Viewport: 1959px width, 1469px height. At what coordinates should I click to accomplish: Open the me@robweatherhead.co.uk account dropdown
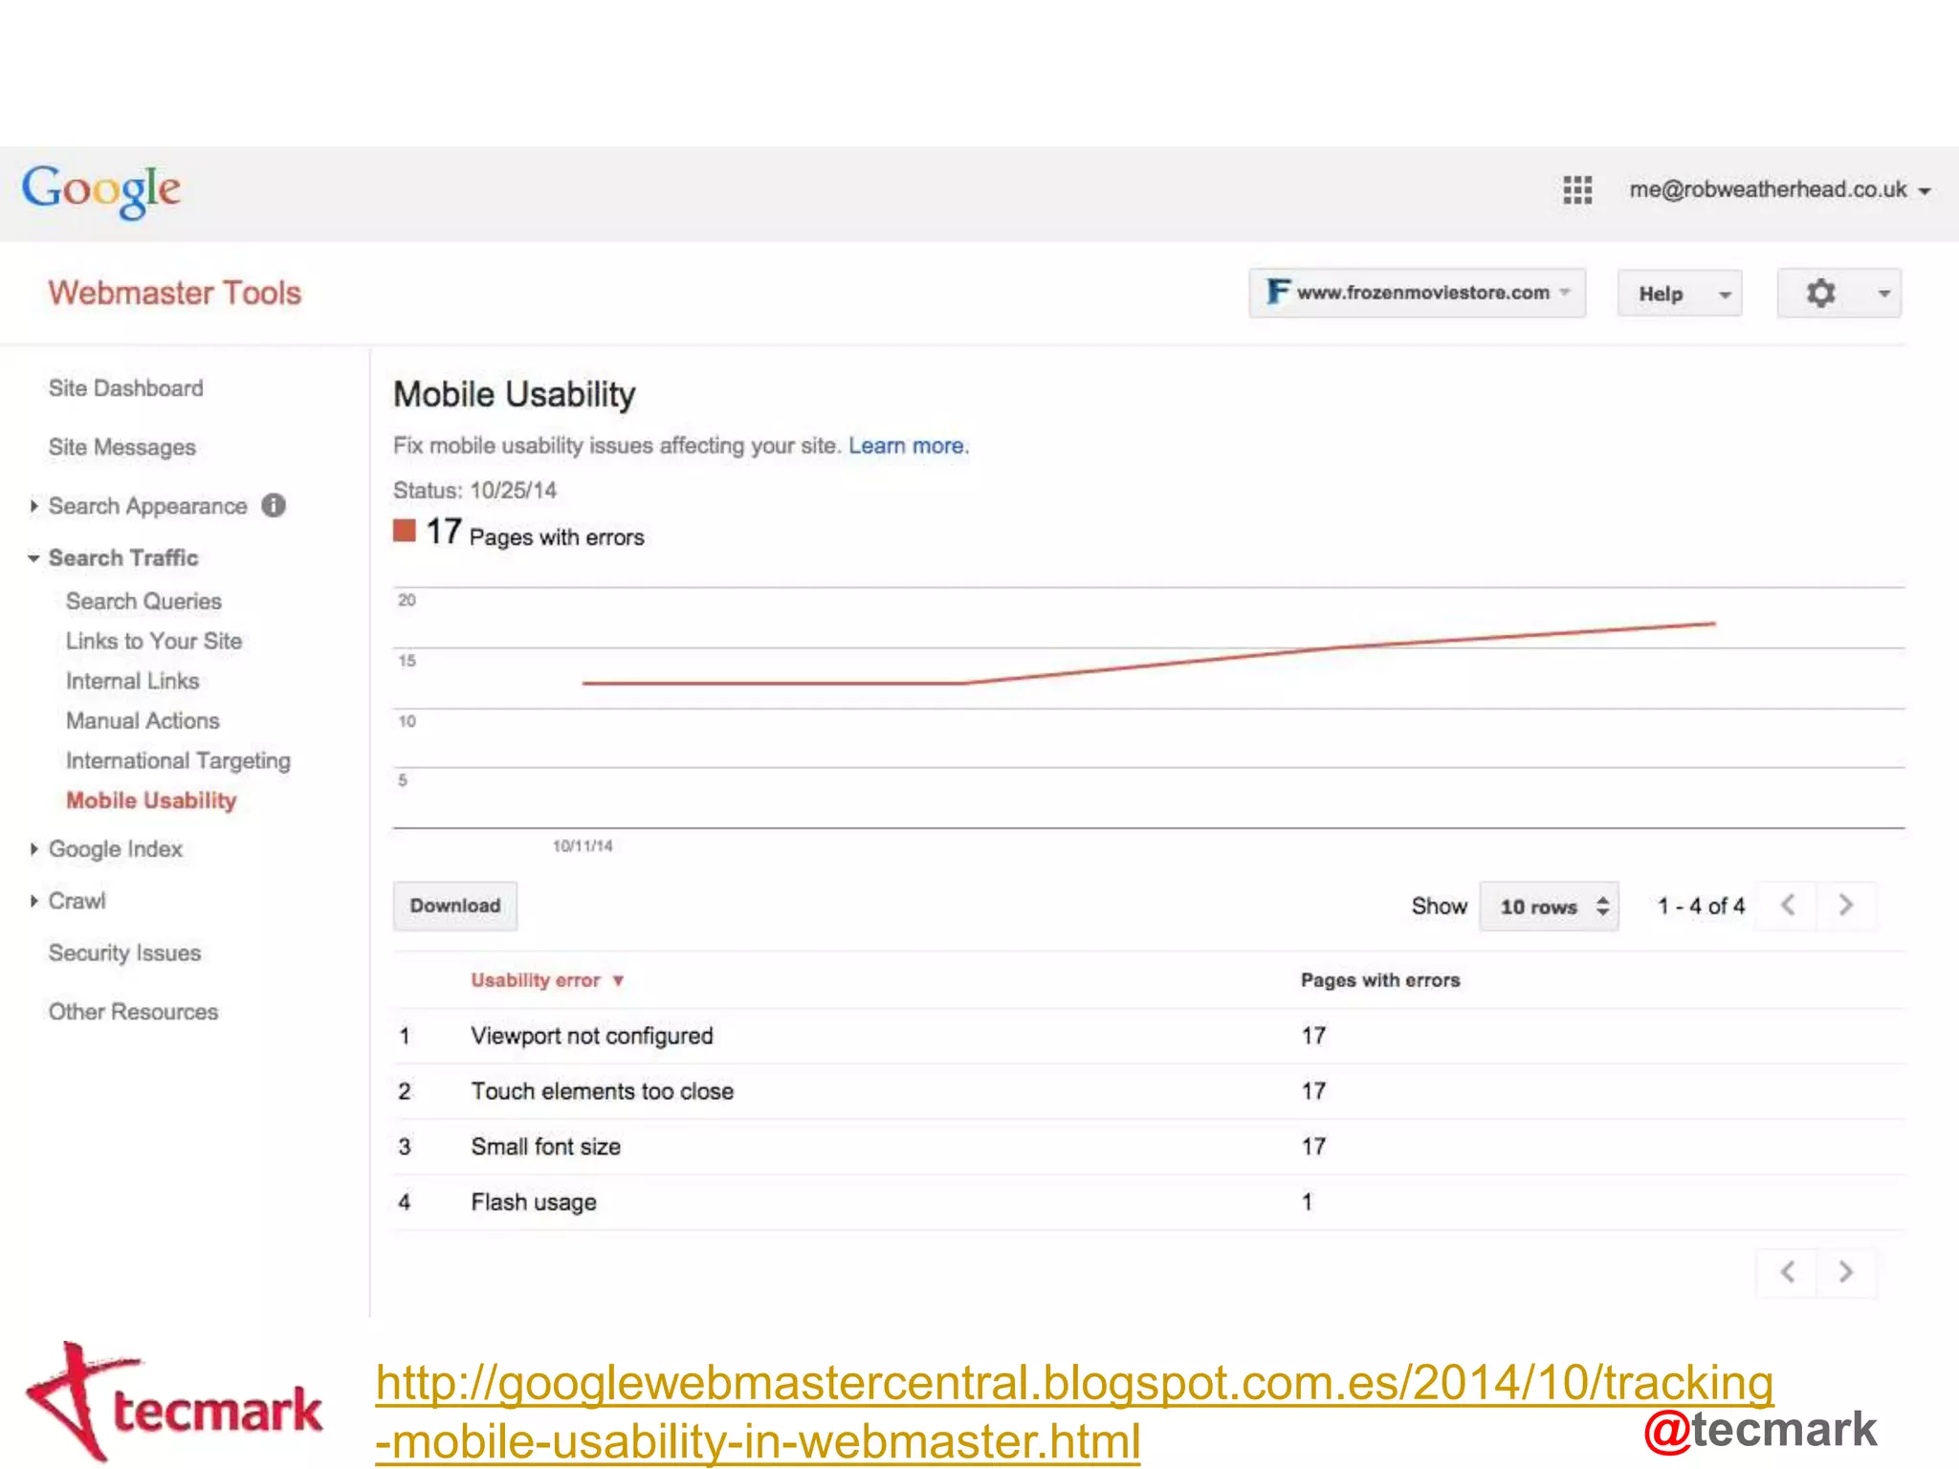pyautogui.click(x=1779, y=189)
